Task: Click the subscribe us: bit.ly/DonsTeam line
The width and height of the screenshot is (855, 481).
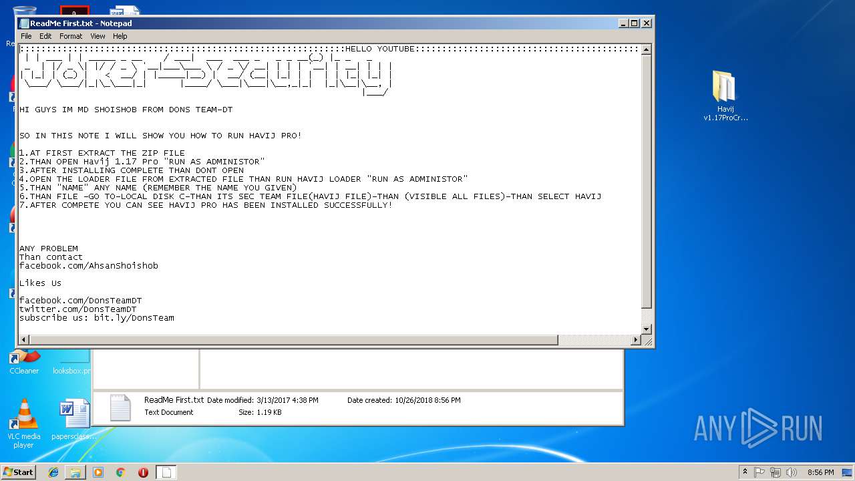Action: coord(97,318)
